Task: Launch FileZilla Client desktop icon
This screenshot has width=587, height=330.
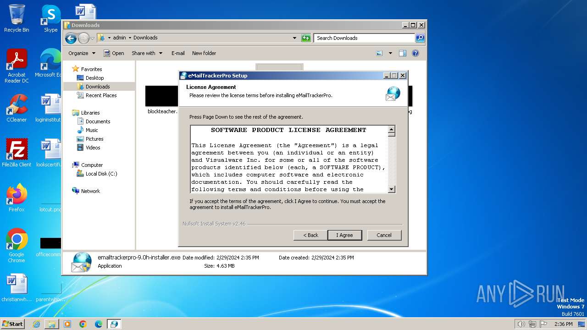Action: (x=17, y=153)
